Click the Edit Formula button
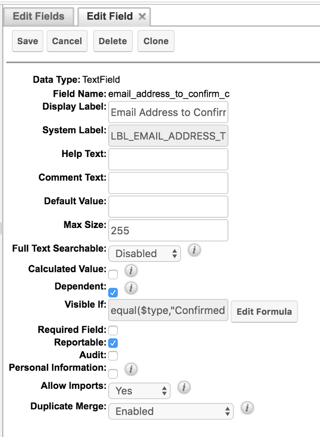Screen dimensions: 320x437 pyautogui.click(x=264, y=311)
